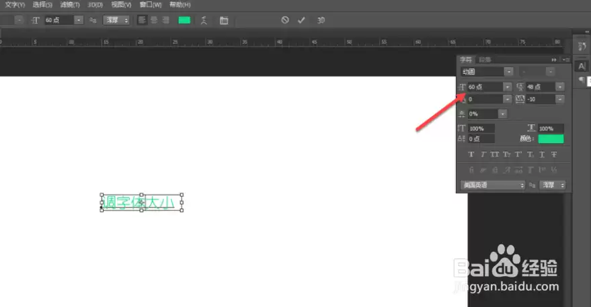Click the top dock panel icon on right
The width and height of the screenshot is (591, 307).
582,46
